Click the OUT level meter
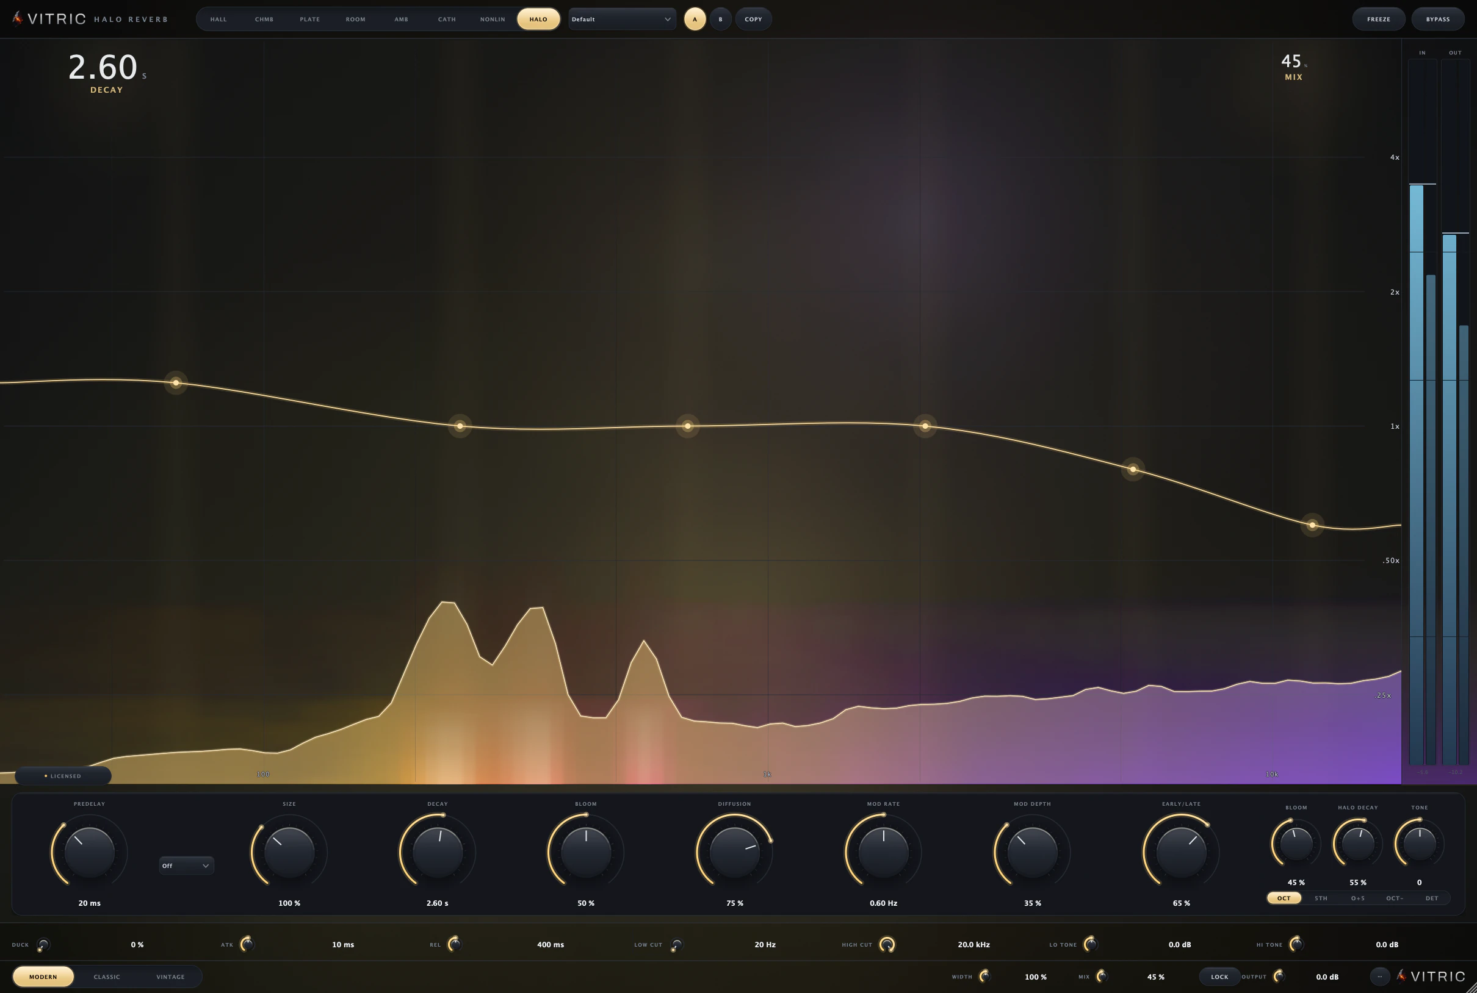This screenshot has height=993, width=1477. 1456,412
